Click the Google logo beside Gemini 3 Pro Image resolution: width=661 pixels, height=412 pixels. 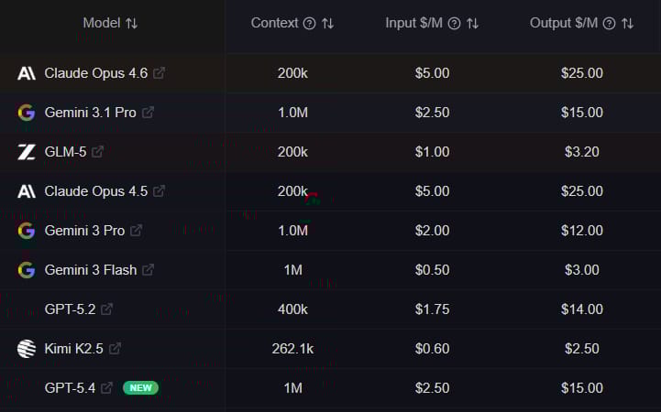coord(27,231)
